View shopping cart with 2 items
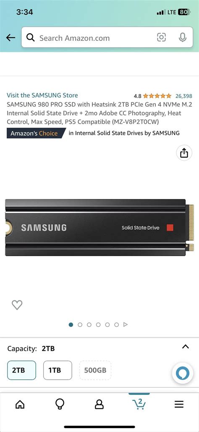Screen dimensions: 199x432 (x=139, y=404)
